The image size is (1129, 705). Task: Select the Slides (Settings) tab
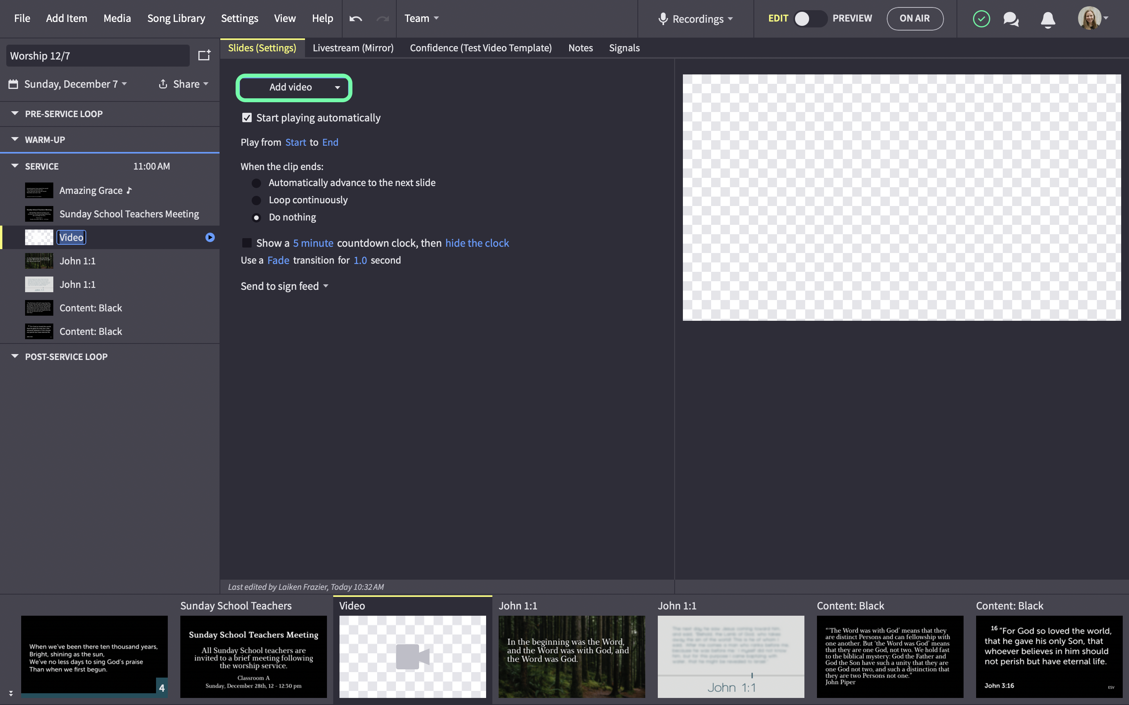(x=262, y=48)
